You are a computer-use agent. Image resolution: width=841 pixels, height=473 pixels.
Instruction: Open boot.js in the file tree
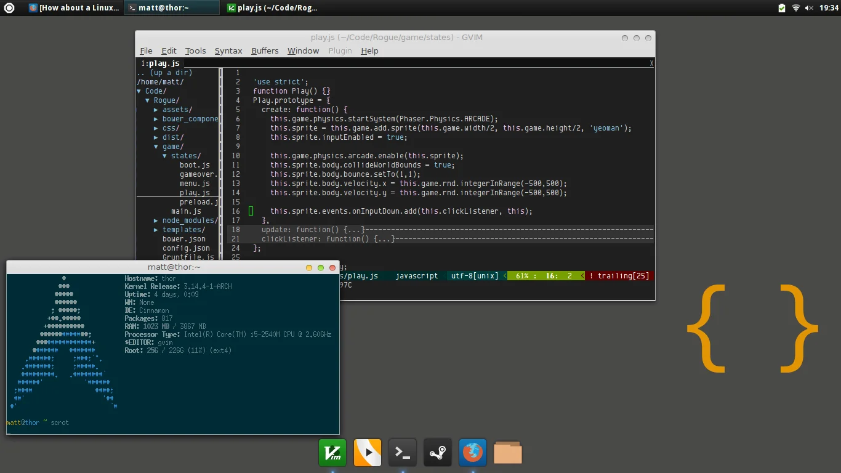[195, 165]
